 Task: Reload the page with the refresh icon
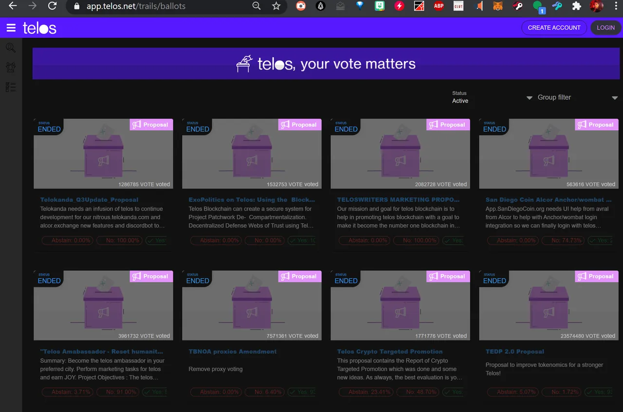click(52, 6)
